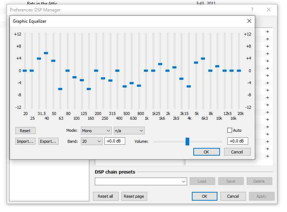This screenshot has height=212, width=287.
Task: Click the band gain dB input field
Action: click(x=115, y=141)
